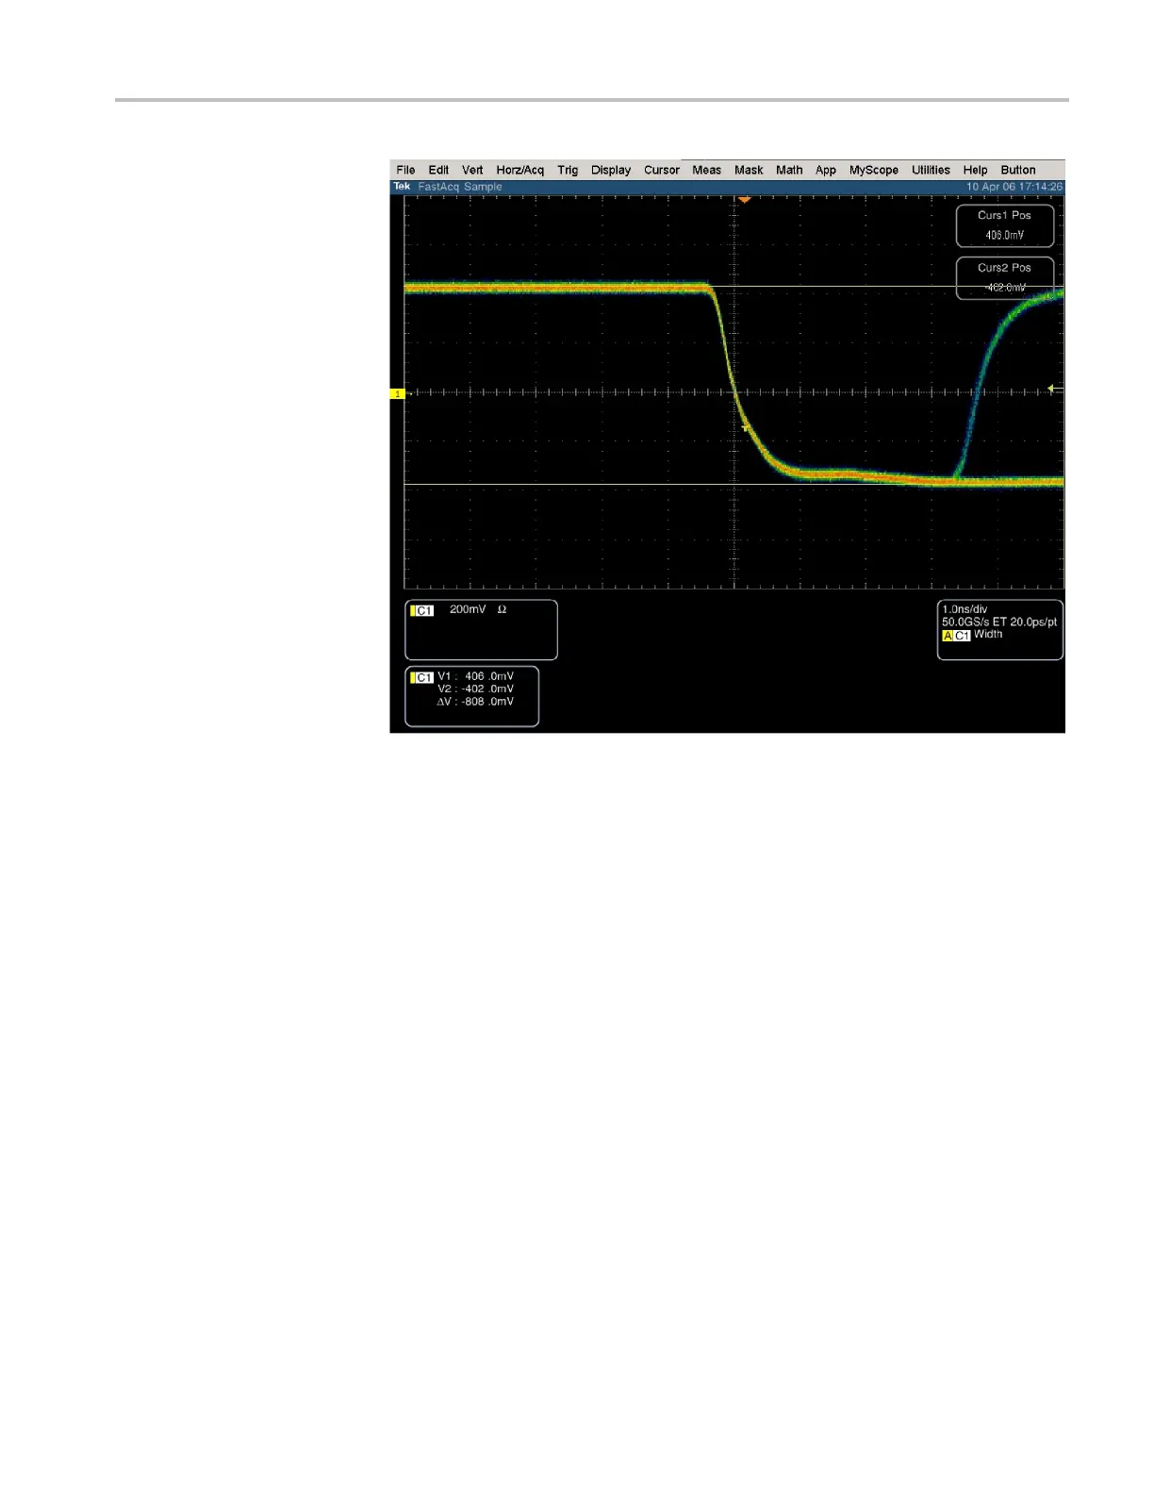
Task: Open the Button menu
Action: [1018, 171]
